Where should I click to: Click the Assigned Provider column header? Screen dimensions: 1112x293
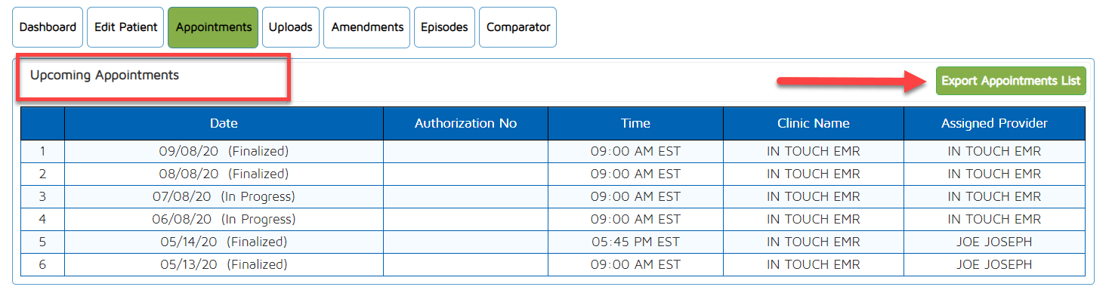pos(994,123)
